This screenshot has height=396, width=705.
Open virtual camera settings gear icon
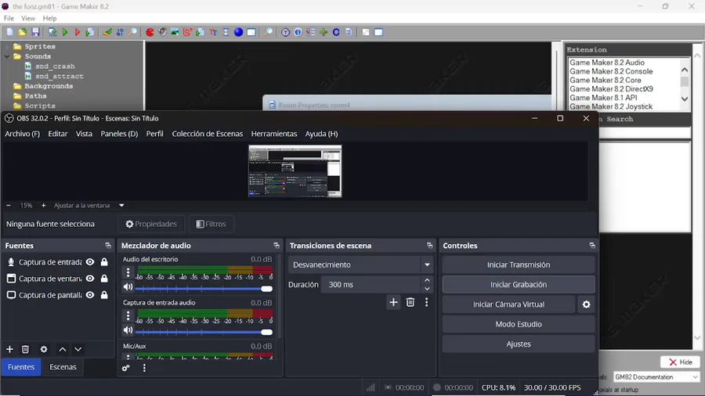coord(586,304)
